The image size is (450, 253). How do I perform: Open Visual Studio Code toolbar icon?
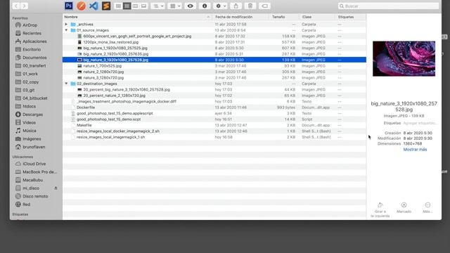click(94, 6)
